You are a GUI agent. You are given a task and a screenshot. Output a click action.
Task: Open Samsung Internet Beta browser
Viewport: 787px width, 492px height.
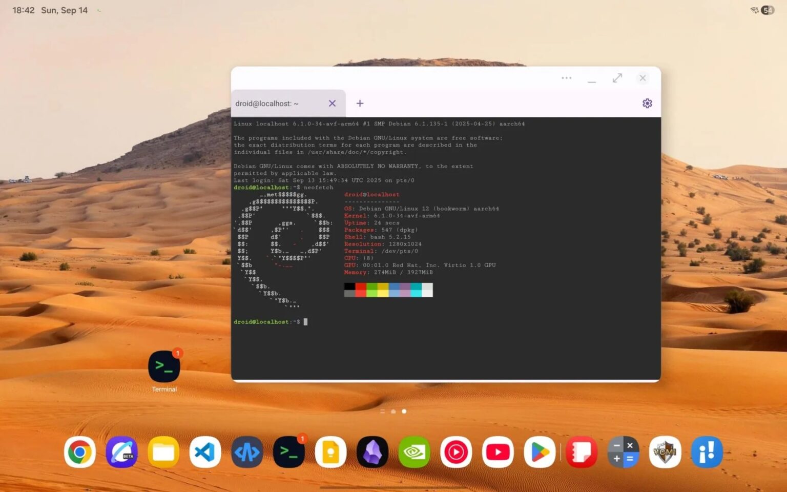pos(121,452)
